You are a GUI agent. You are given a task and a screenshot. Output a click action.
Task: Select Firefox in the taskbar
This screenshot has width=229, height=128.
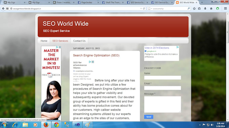point(46,125)
